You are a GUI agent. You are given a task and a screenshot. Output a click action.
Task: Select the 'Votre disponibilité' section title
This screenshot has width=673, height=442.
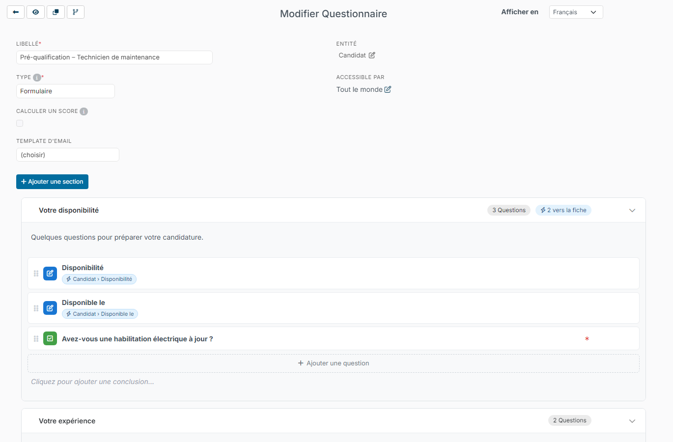(69, 210)
